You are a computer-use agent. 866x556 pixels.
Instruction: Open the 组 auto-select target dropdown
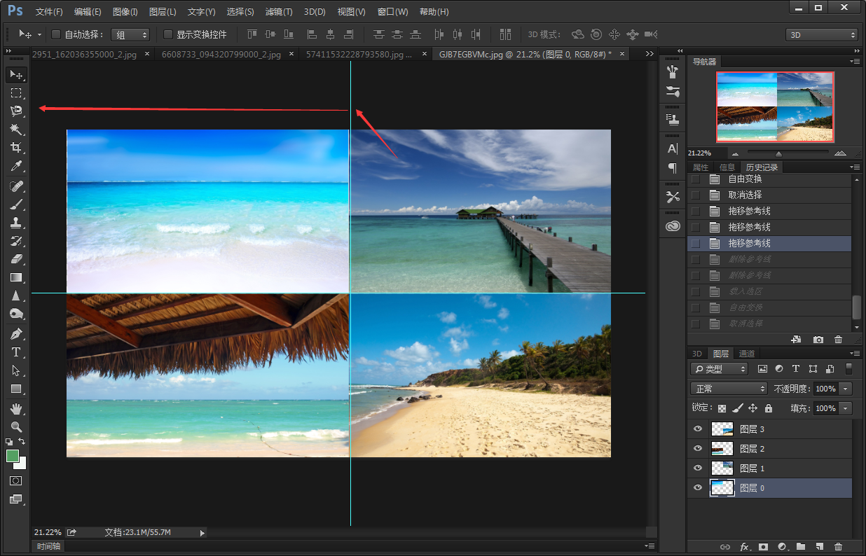coord(130,34)
